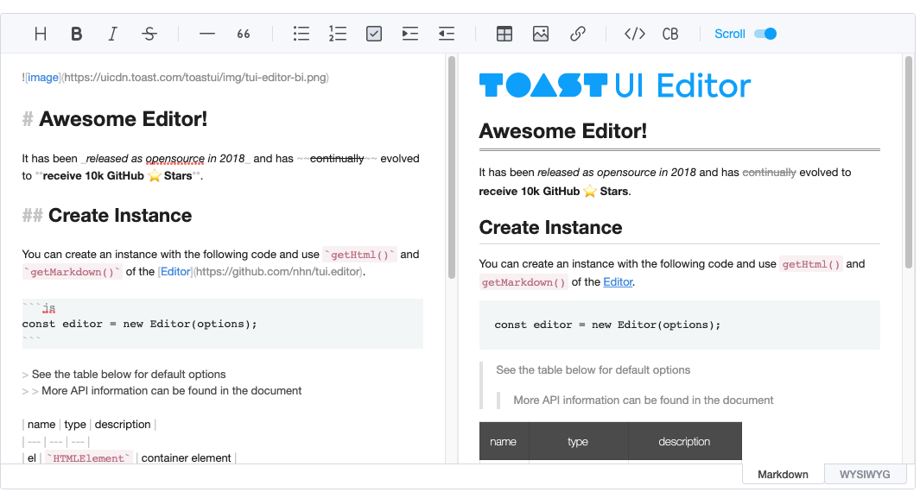Insert a blockquote
This screenshot has width=920, height=492.
[244, 34]
